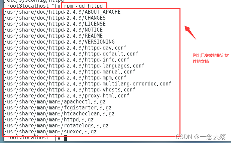Select the rotatelogs.8.gz man page line
Image resolution: width=231 pixels, height=143 pixels.
[56, 126]
